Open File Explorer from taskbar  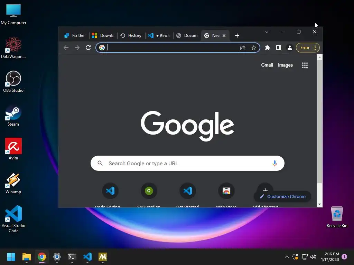(x=26, y=257)
